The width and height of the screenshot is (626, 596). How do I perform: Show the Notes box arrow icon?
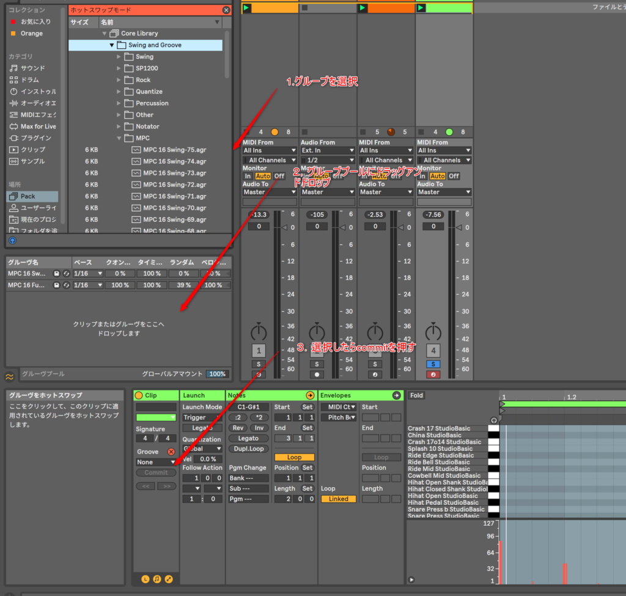pos(310,395)
